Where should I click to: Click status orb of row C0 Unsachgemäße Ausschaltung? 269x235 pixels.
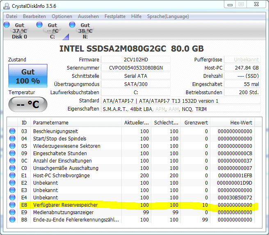[x=12, y=168]
